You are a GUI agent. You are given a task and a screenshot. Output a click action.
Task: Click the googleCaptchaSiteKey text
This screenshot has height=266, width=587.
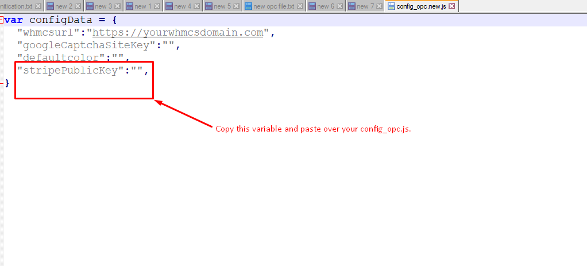coord(87,45)
